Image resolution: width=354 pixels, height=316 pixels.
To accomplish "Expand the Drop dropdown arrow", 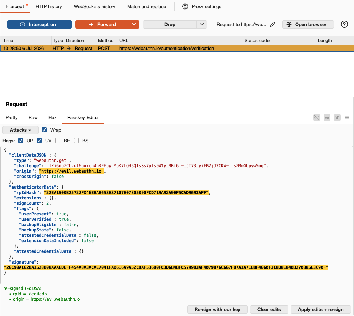I will tap(202, 24).
